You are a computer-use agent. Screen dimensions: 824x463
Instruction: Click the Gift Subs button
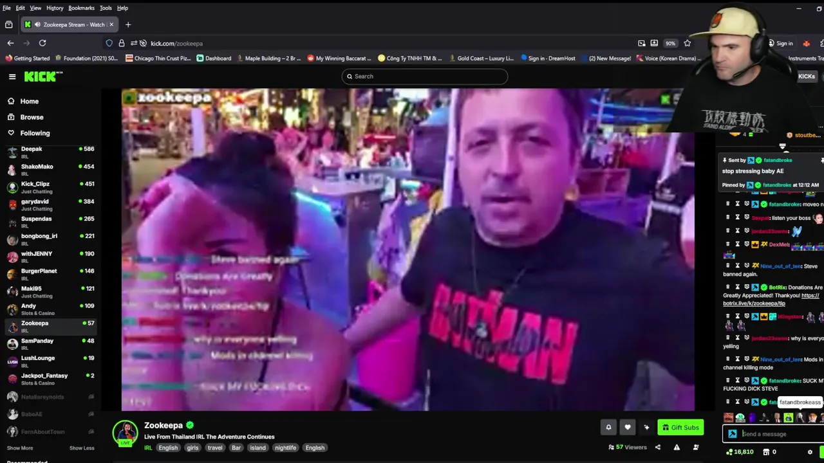pyautogui.click(x=680, y=427)
